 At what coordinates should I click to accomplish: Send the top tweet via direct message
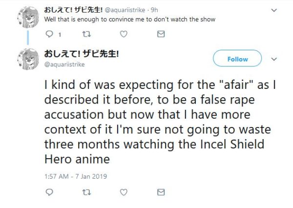[161, 34]
